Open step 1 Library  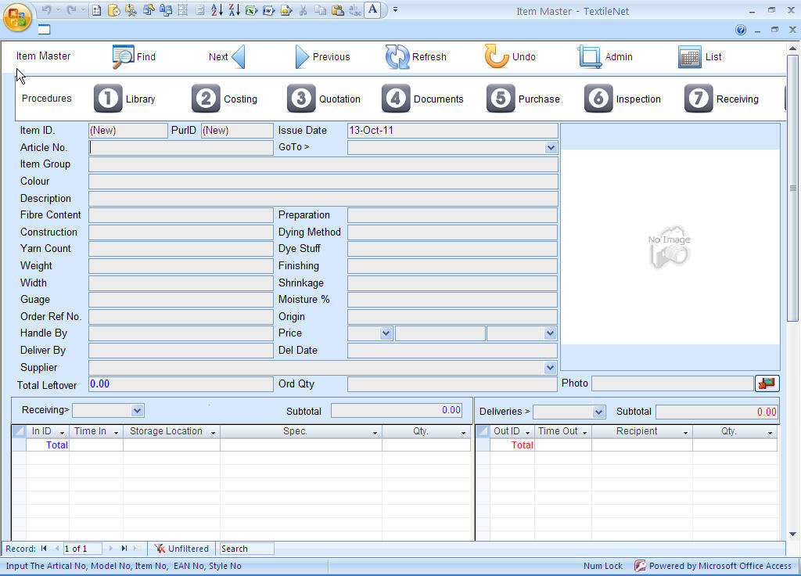[x=125, y=99]
